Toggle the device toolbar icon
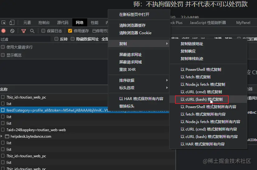This screenshot has width=257, height=170. (x=12, y=23)
